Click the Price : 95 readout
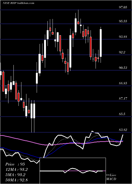Viewport: 132px width, 184px height. coord(15,164)
